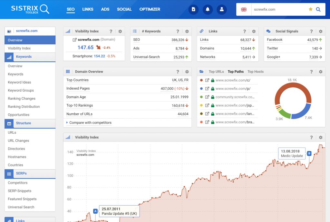Click the Featured Snippets sidebar link
This screenshot has height=222, width=330.
22,199
